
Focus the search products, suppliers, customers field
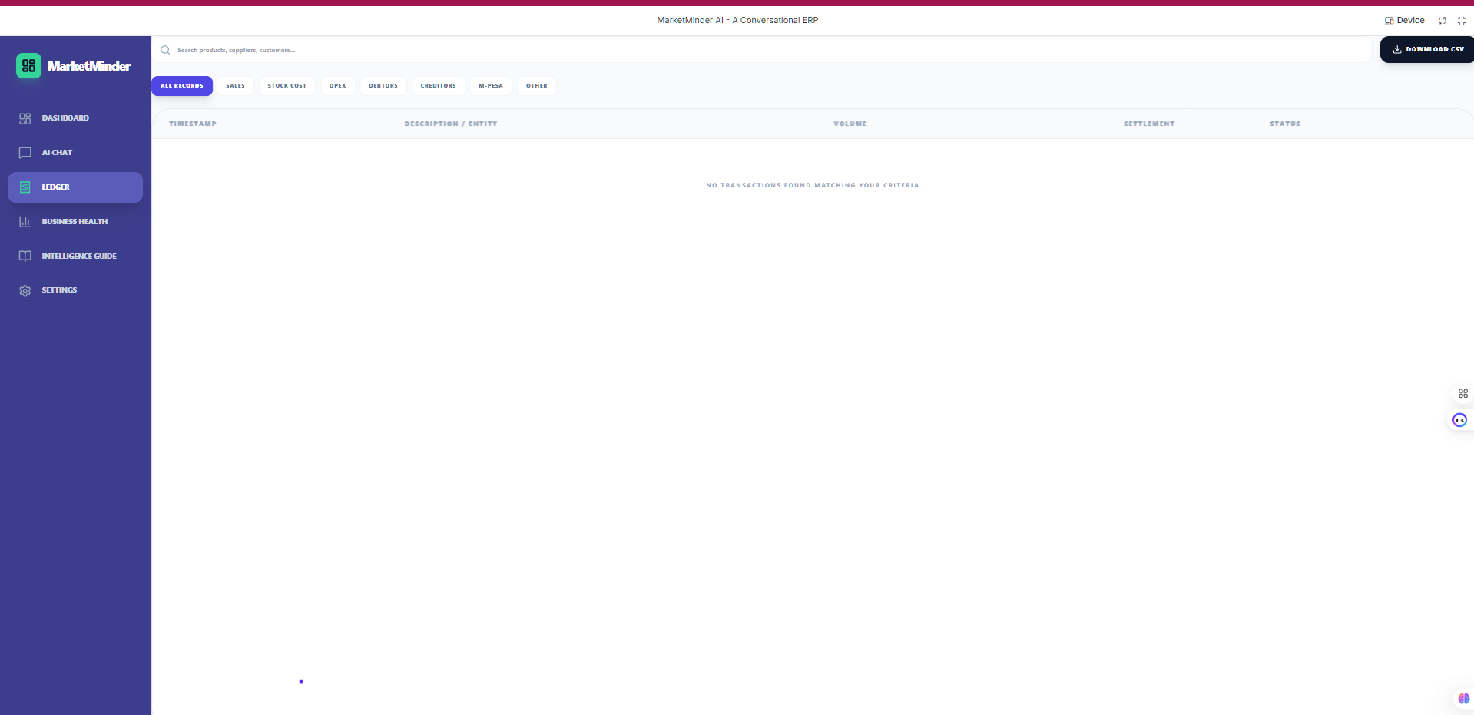pos(761,50)
